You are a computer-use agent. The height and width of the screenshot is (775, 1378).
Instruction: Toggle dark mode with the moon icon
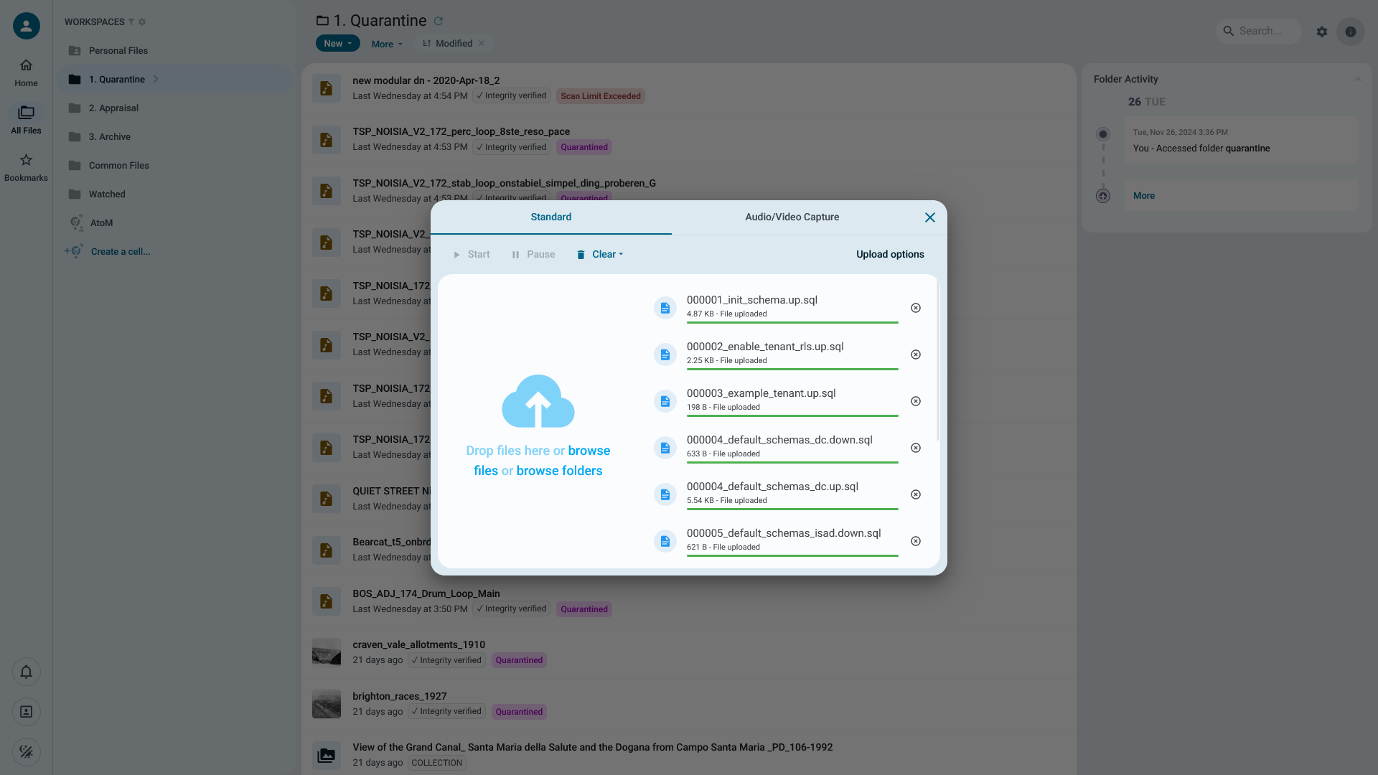coord(27,752)
